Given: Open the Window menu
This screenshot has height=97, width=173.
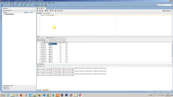Looking at the screenshot, I should coord(50,3).
